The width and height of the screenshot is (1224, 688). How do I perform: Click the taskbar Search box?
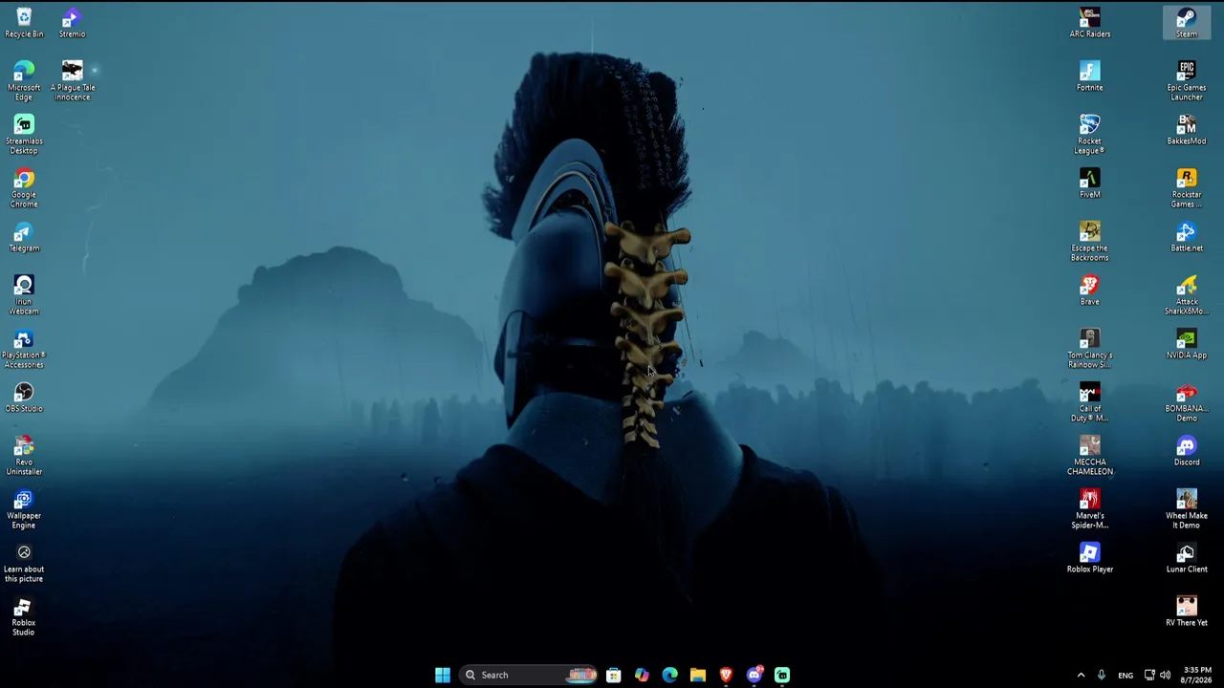528,675
